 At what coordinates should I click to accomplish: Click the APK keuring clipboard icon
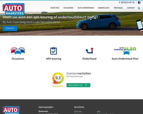click(53, 51)
